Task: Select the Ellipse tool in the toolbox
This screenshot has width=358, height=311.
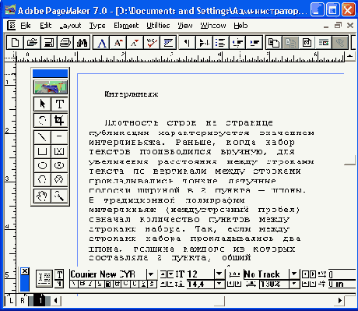Action: pos(42,165)
